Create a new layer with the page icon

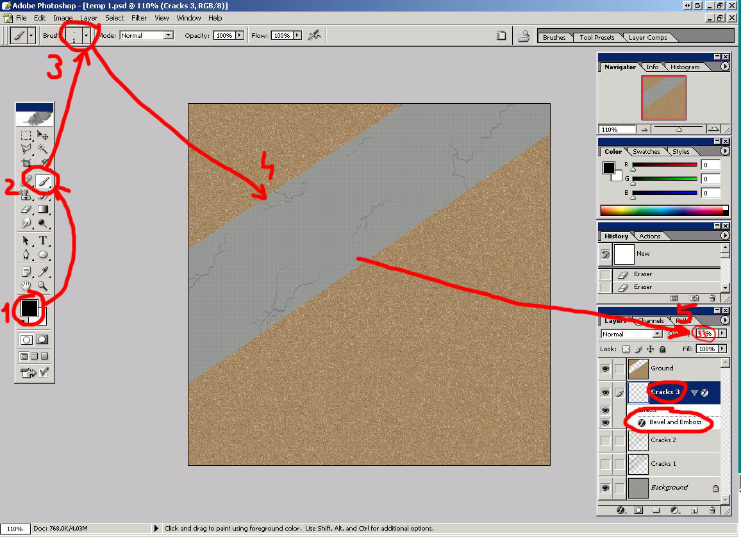[x=694, y=510]
